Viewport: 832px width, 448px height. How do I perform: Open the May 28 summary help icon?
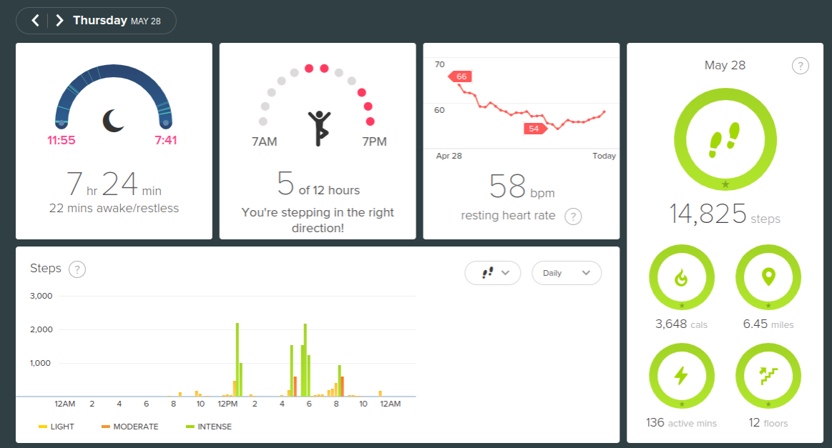point(800,66)
